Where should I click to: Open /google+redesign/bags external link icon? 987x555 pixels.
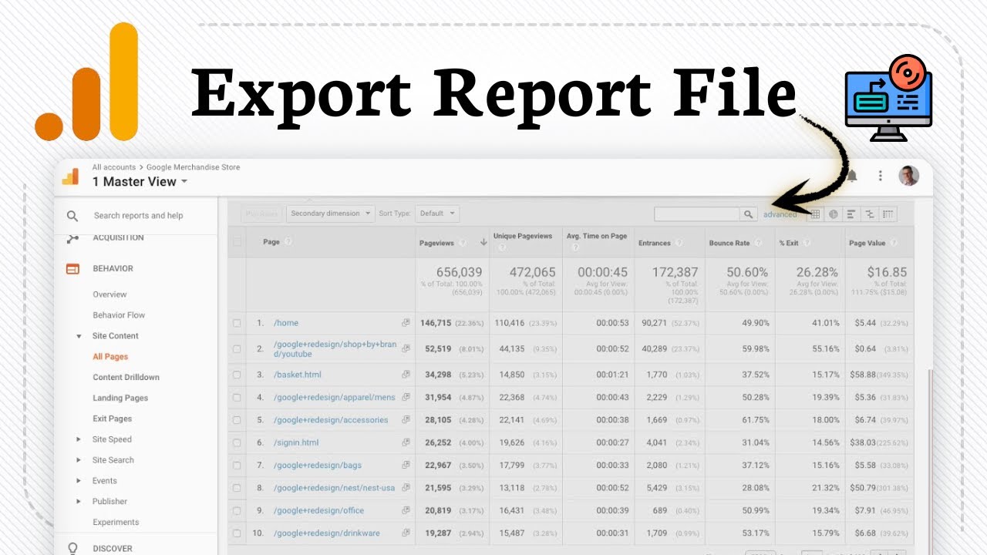click(406, 465)
